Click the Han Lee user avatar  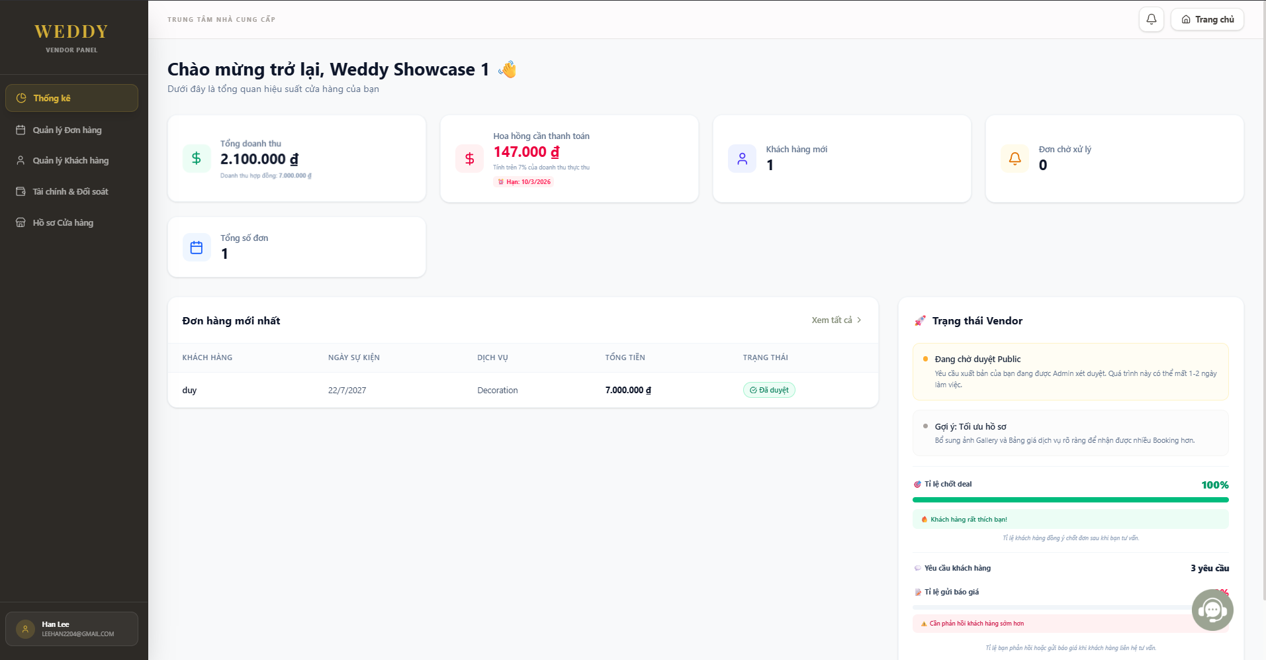(25, 629)
